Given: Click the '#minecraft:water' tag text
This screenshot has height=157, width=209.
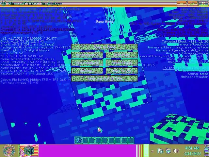Looking at the screenshot, I should click(x=195, y=77).
